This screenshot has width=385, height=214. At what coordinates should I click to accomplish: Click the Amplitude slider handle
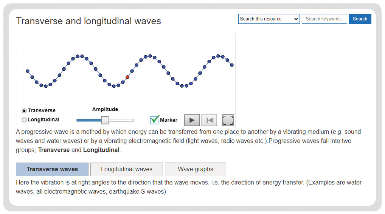pyautogui.click(x=105, y=120)
